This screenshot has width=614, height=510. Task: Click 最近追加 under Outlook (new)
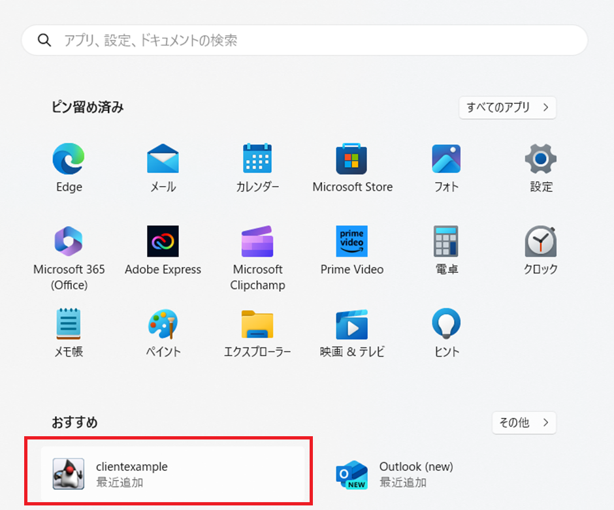(403, 482)
